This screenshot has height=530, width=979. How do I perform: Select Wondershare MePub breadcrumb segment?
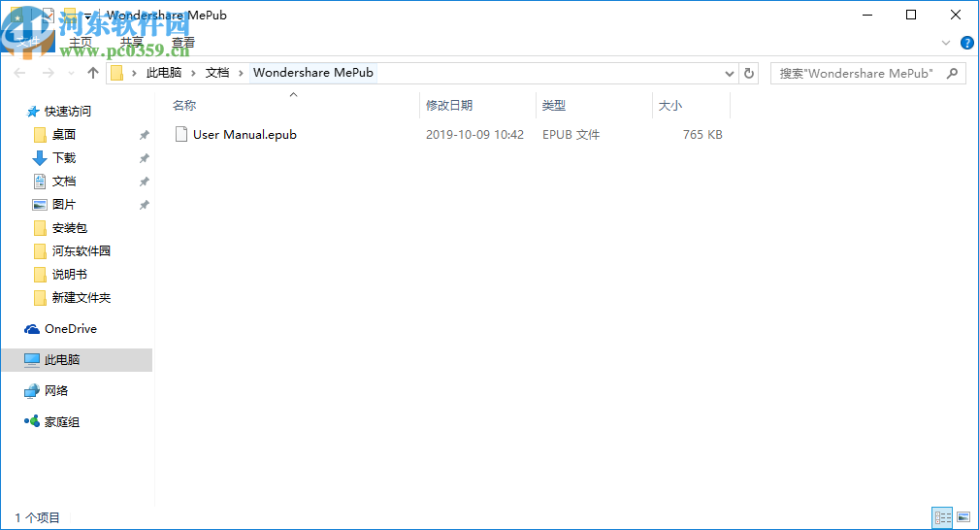coord(313,73)
